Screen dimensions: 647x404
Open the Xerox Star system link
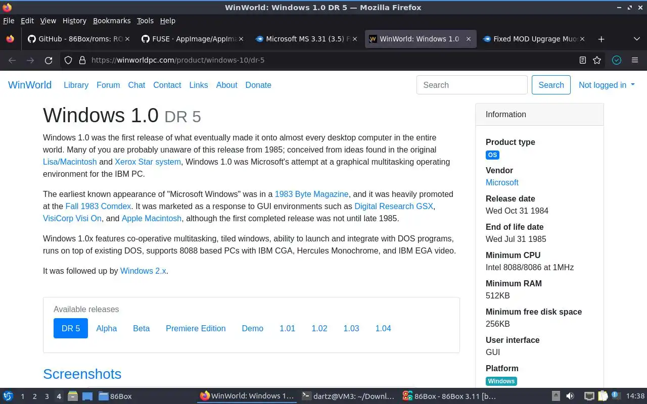[148, 162]
